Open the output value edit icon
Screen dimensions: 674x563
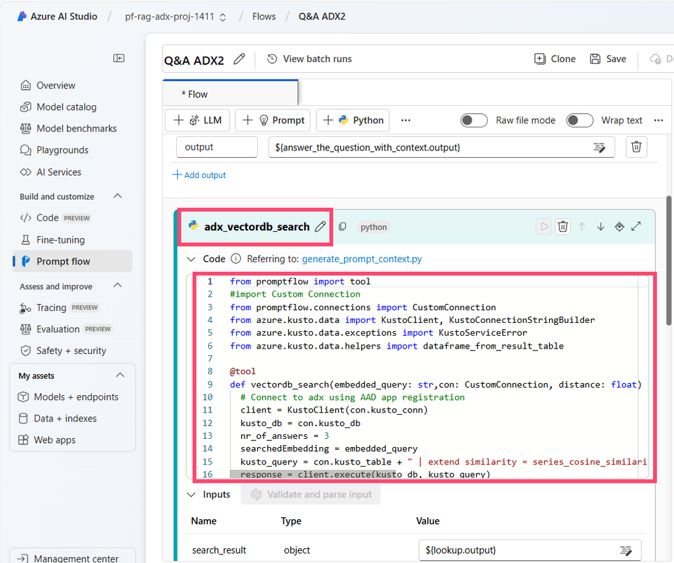coord(599,147)
